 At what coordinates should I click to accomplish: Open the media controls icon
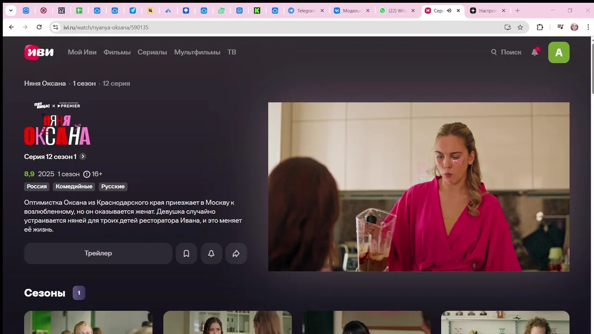point(560,27)
